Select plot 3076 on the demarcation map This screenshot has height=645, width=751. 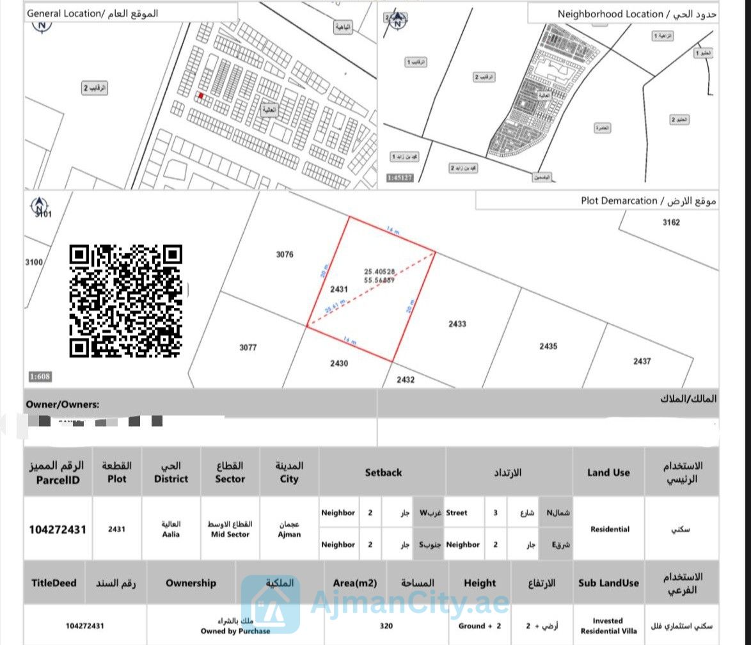[285, 255]
